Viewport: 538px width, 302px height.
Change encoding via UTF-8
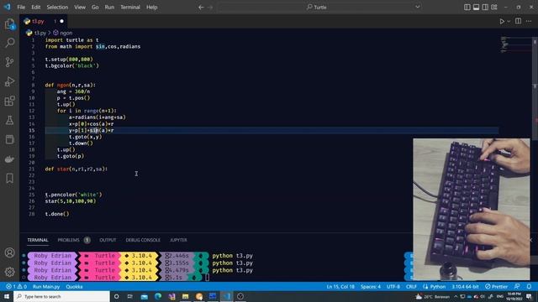coord(393,287)
